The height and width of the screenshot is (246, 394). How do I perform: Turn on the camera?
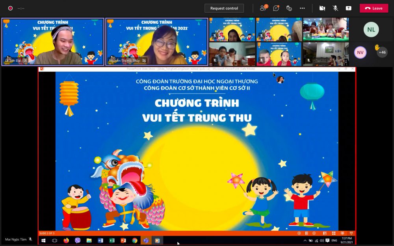322,8
